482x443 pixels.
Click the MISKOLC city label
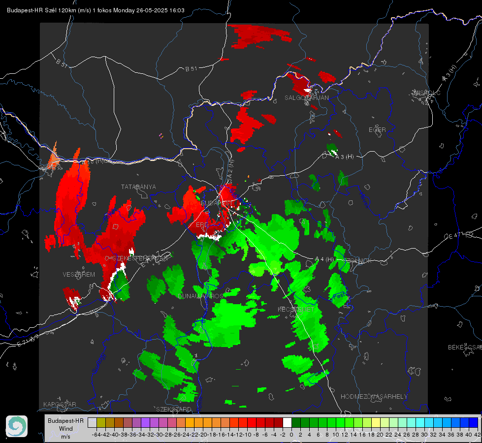tap(427, 93)
